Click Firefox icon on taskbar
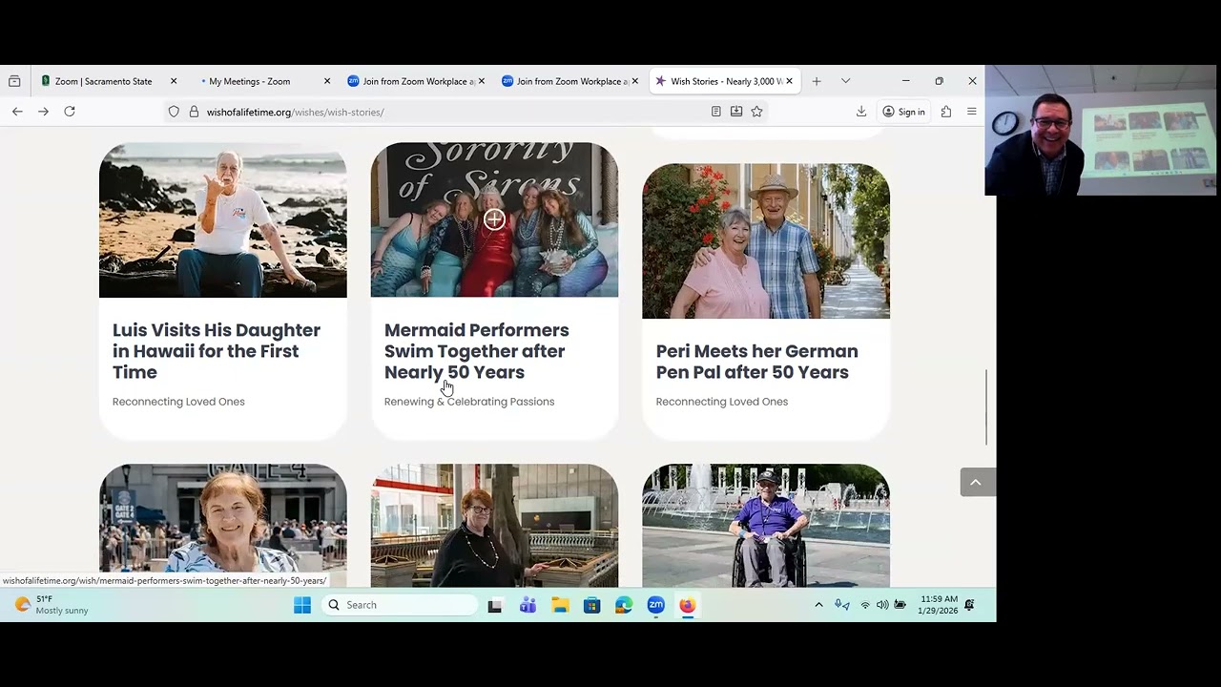 click(688, 605)
